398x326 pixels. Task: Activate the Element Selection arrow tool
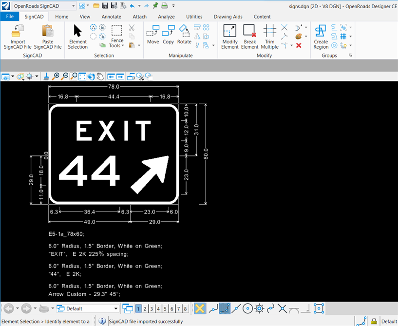[x=77, y=37]
